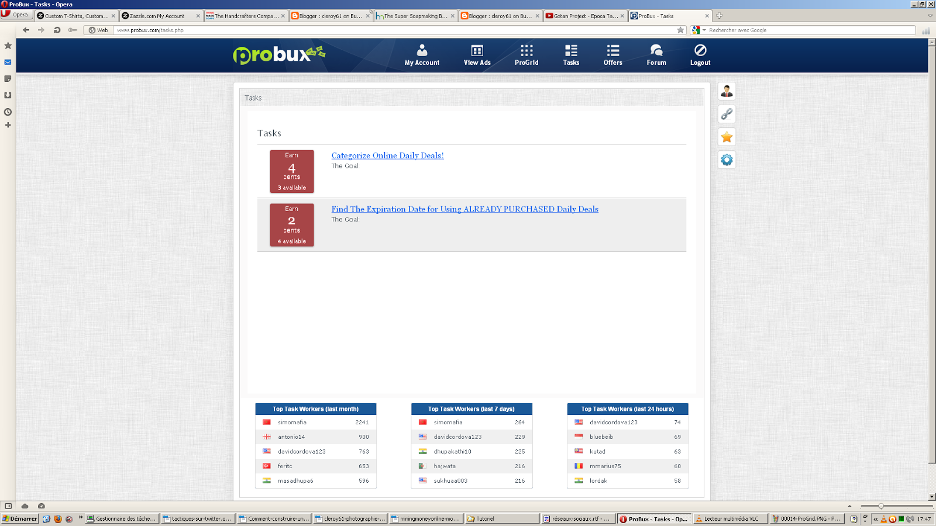Reload the current page

tap(57, 30)
